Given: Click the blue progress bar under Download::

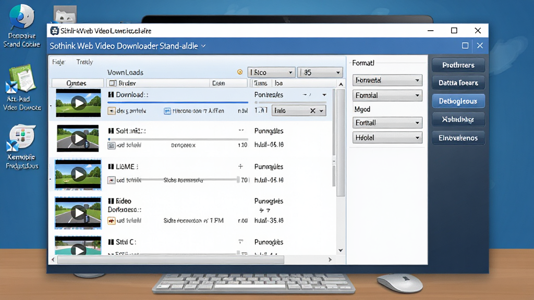Looking at the screenshot, I should [178, 102].
